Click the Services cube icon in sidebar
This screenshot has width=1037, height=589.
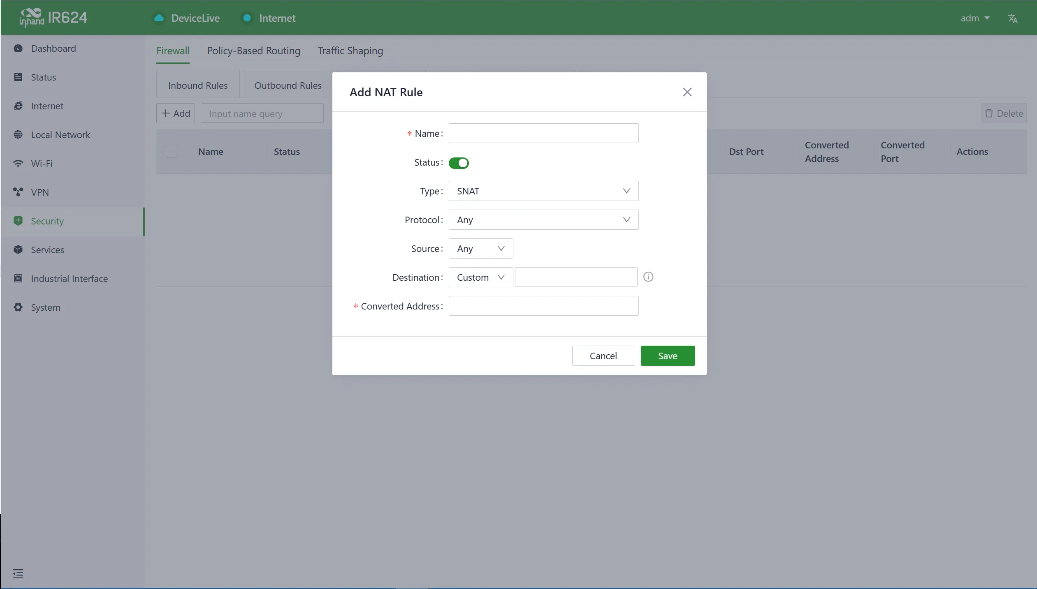pos(18,250)
